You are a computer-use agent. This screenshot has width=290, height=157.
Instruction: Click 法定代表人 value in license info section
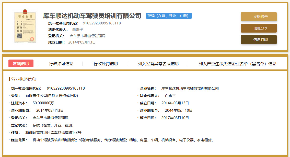[170, 96]
